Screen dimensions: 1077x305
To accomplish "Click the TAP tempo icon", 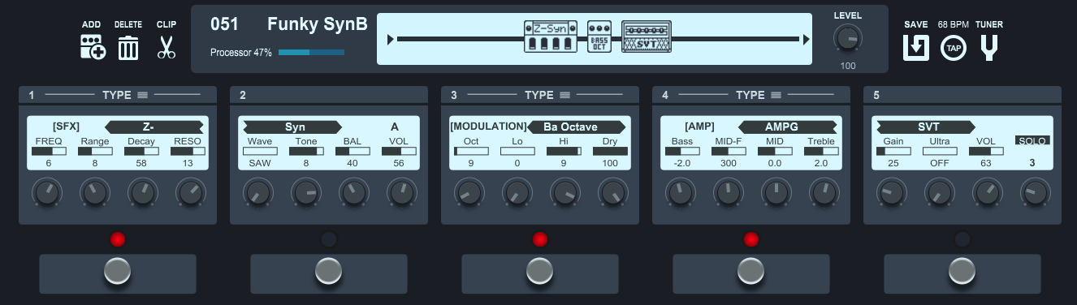I will (954, 49).
